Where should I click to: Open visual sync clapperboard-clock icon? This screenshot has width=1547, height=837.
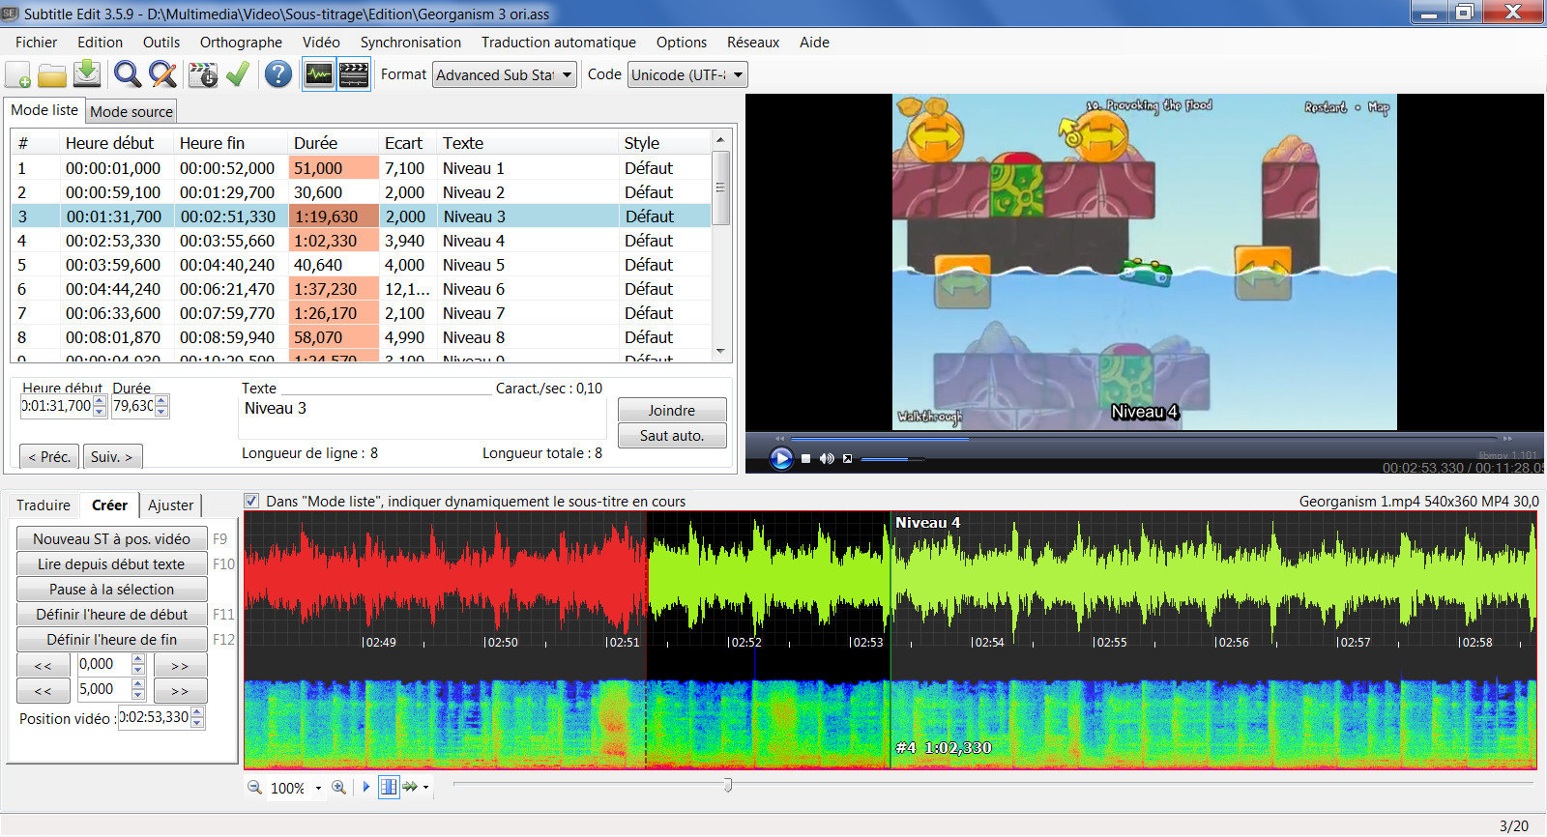pos(203,74)
